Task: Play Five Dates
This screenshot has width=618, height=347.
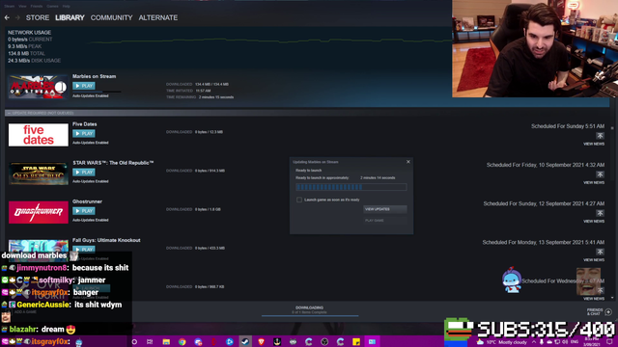Action: point(84,133)
